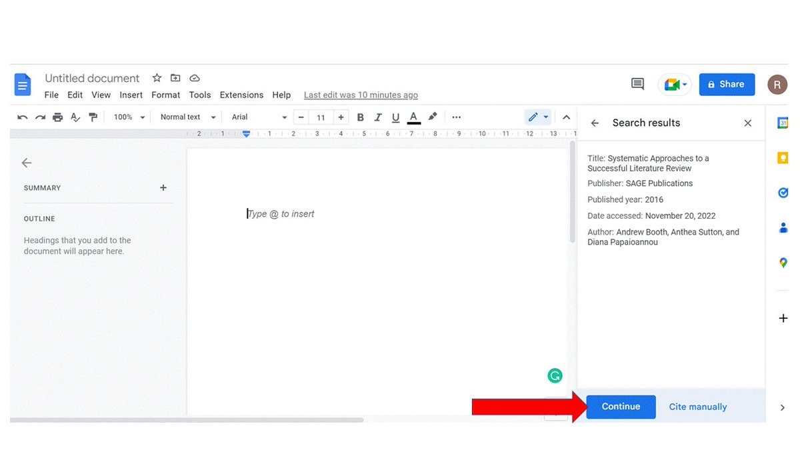Click Continue in Search results panel
Viewport: 800px width, 450px height.
(621, 407)
